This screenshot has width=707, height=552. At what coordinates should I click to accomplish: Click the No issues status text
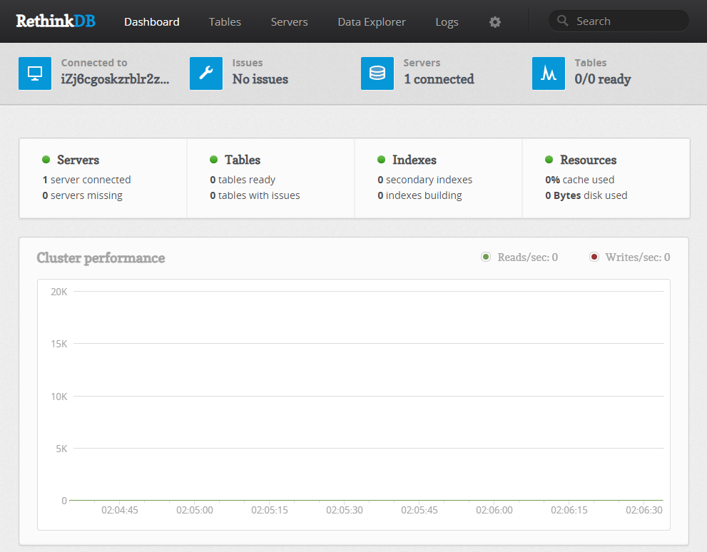(260, 79)
